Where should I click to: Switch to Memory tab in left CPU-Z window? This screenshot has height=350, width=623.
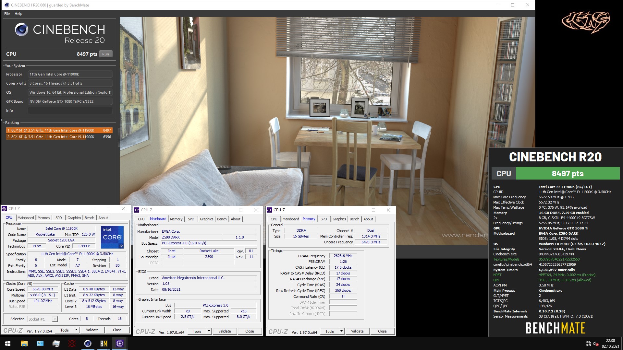pyautogui.click(x=44, y=218)
